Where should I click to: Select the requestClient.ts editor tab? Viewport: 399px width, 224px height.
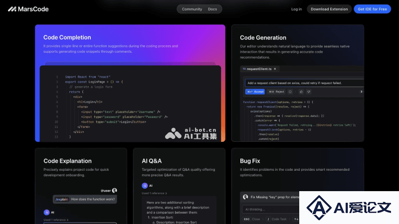click(x=259, y=69)
